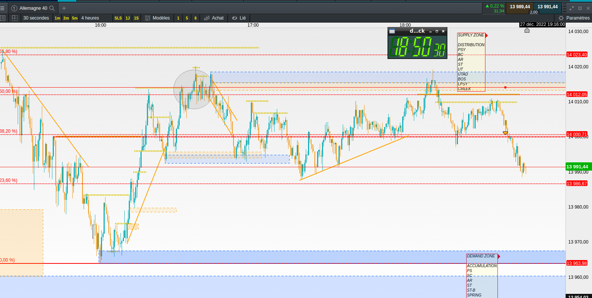Load template number 5
Viewport: 592px width, 298px height.
187,18
